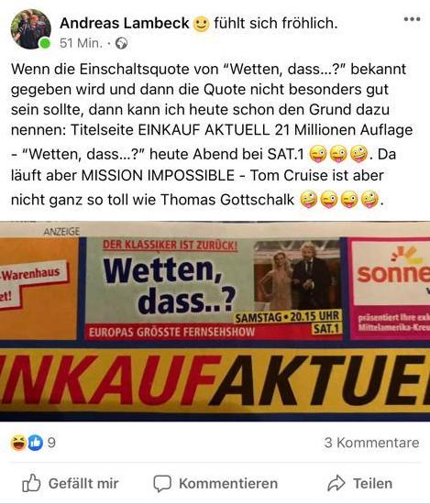The height and width of the screenshot is (504, 430).
Task: Like the post with 'Gefällt mir'
Action: [x=71, y=483]
